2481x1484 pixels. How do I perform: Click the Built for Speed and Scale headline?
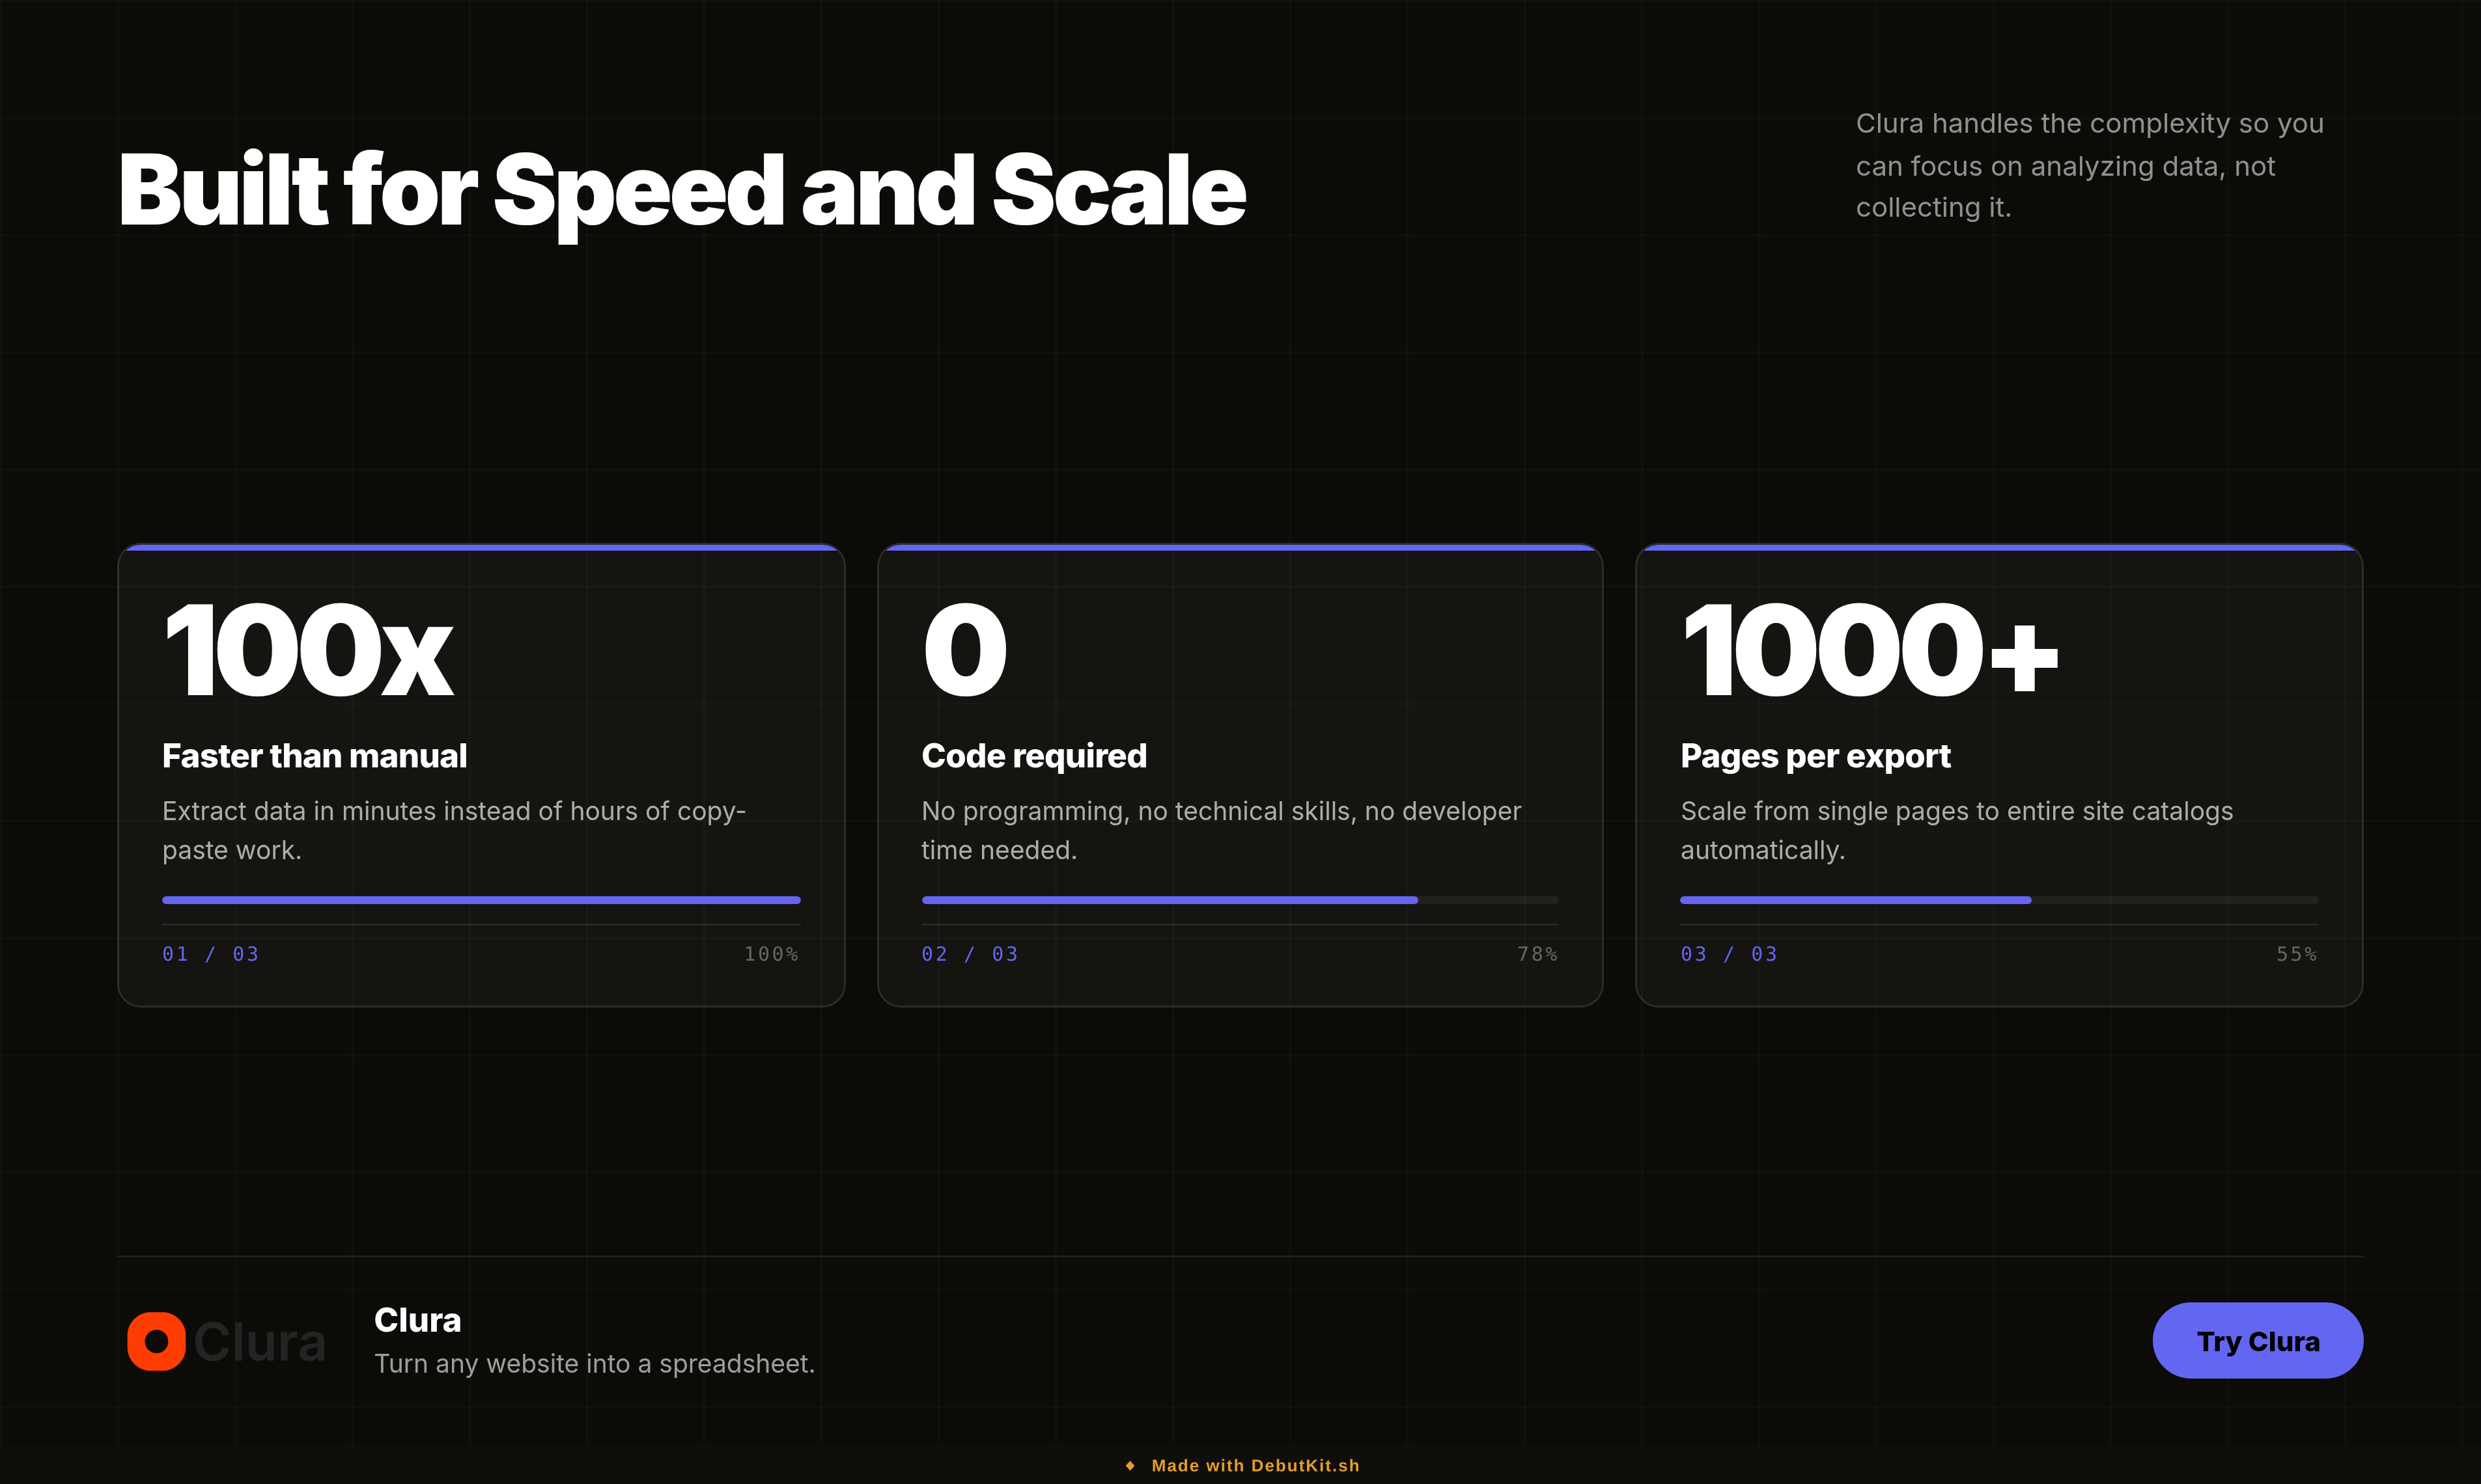[x=682, y=192]
